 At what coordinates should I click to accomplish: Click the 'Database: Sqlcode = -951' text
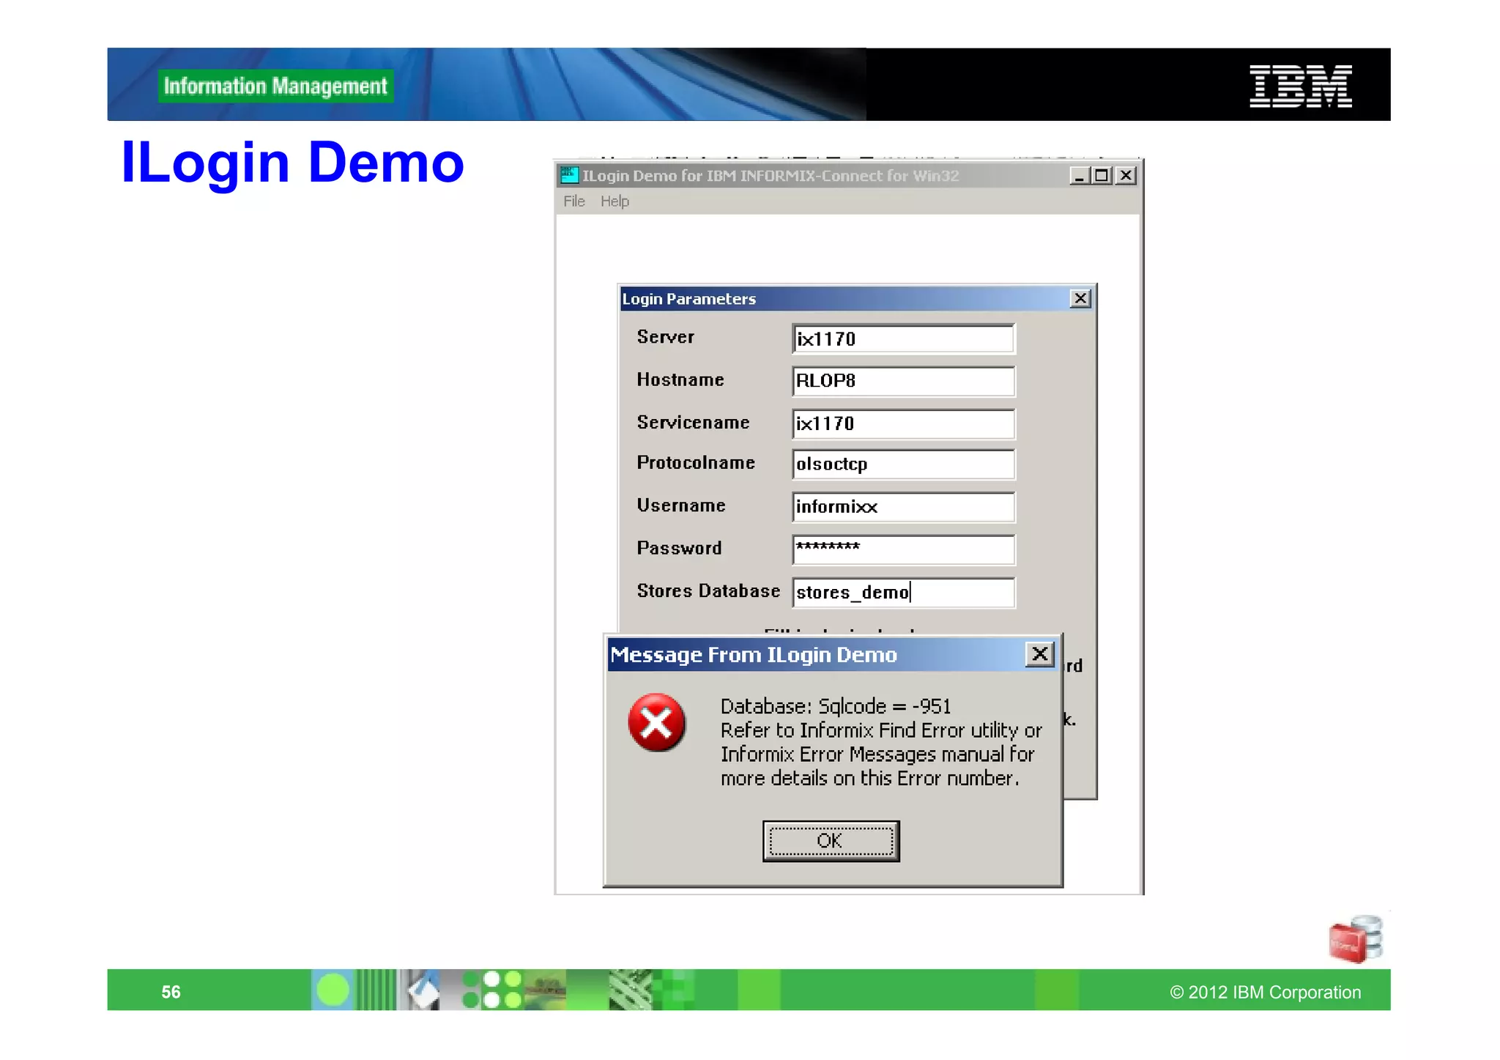pos(836,706)
